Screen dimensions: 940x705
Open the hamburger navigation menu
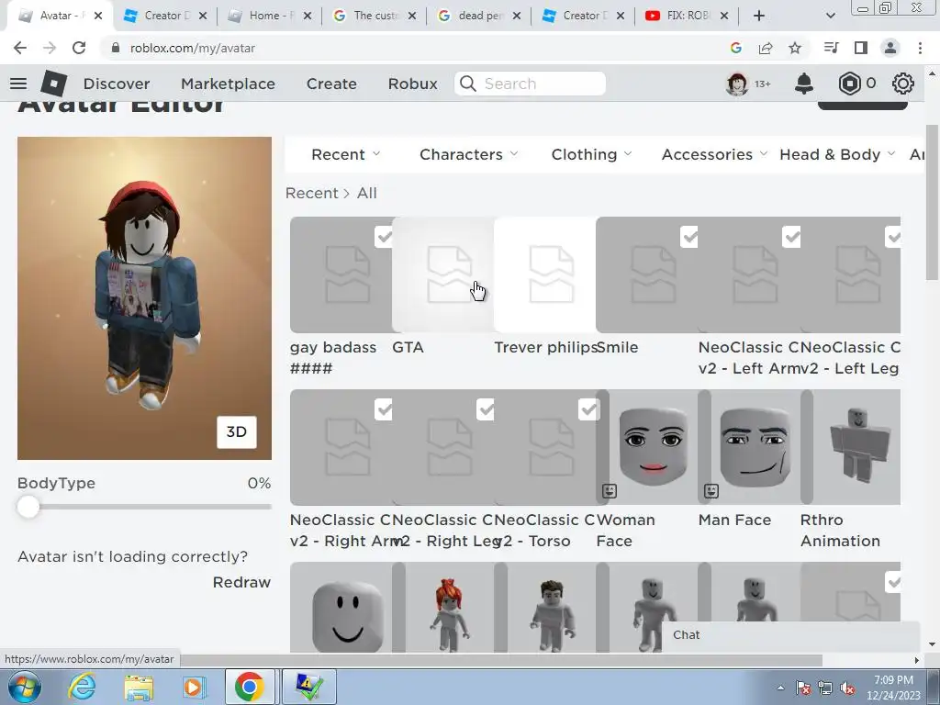tap(18, 84)
